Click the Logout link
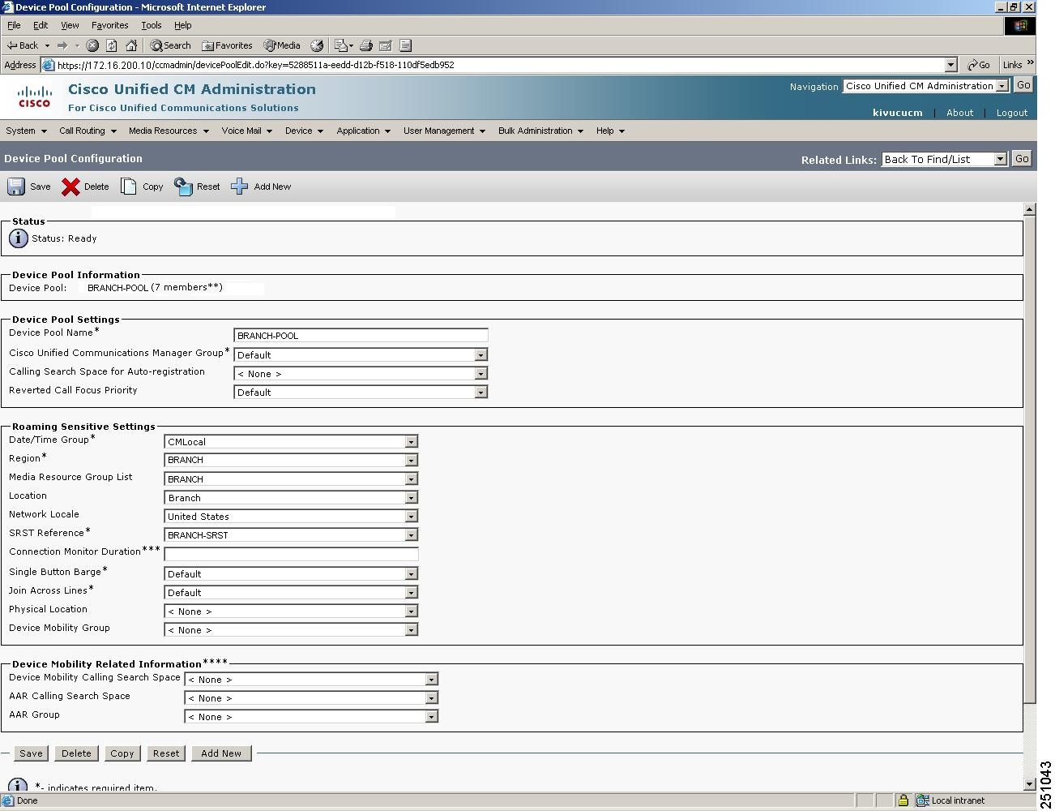1055x811 pixels. click(1012, 113)
